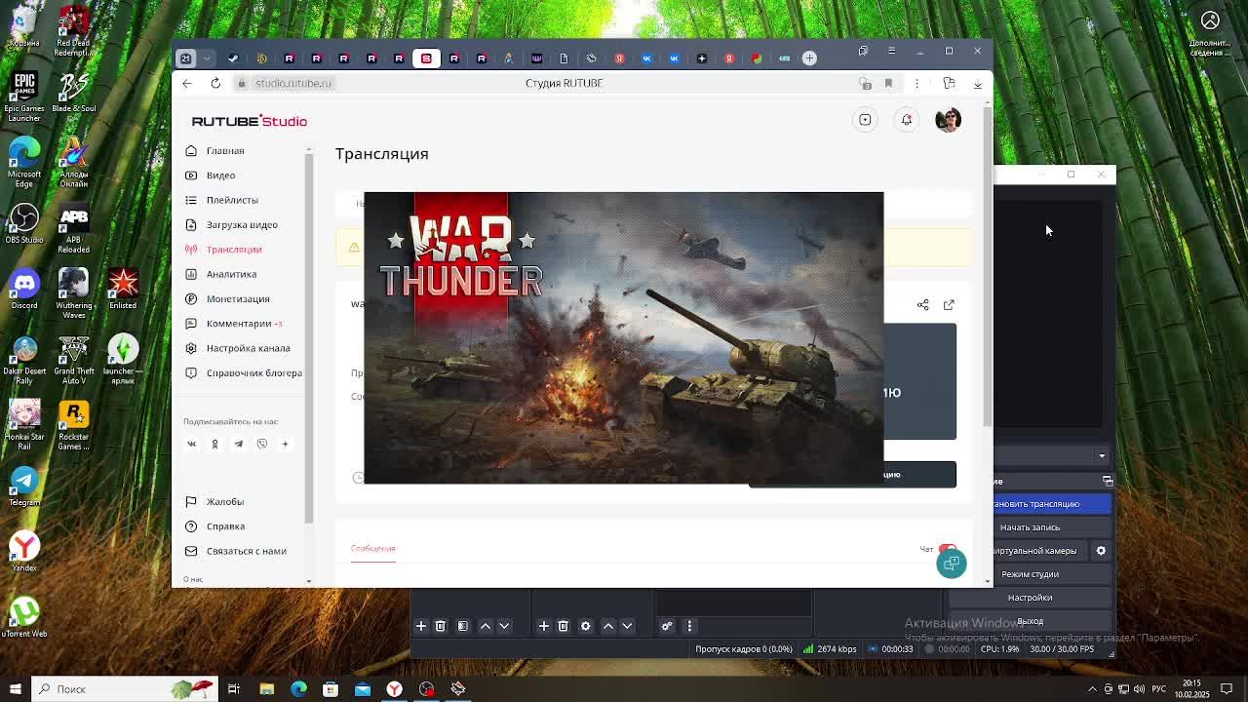Go back in the browser
Viewport: 1248px width, 702px height.
[187, 84]
